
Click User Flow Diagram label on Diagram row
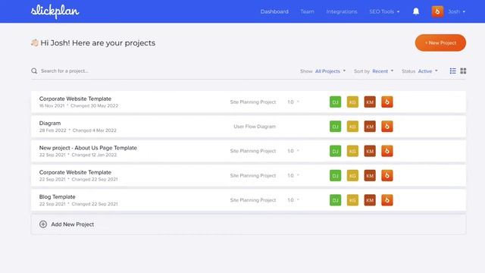(x=255, y=127)
